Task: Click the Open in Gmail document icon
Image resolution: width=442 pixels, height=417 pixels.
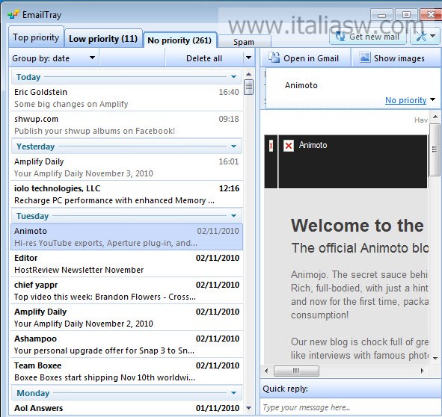Action: (x=274, y=58)
